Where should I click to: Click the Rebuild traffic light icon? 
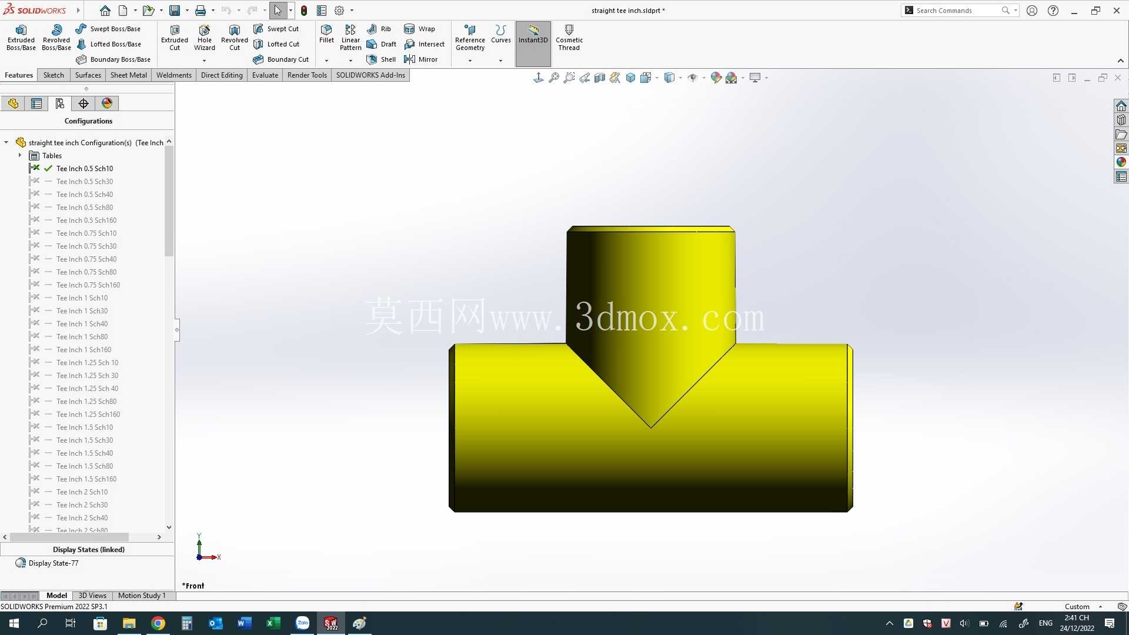304,11
